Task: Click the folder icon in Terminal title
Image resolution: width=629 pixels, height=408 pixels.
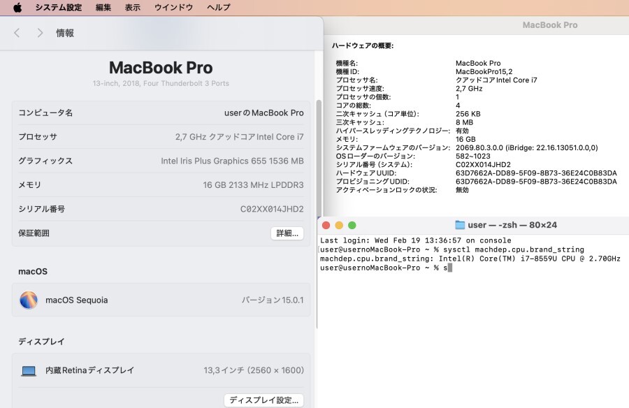Action: pos(460,225)
